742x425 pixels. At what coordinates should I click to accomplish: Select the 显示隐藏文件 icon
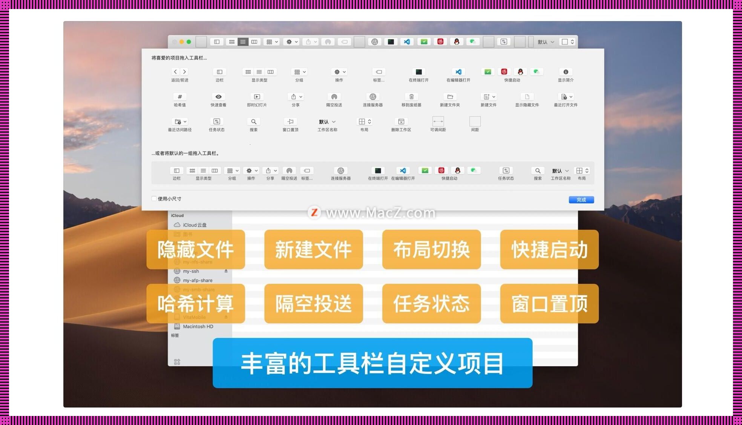[x=527, y=96]
